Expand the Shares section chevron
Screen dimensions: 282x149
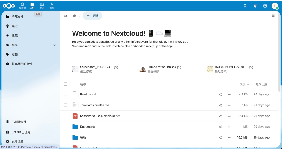pyautogui.click(x=54, y=45)
